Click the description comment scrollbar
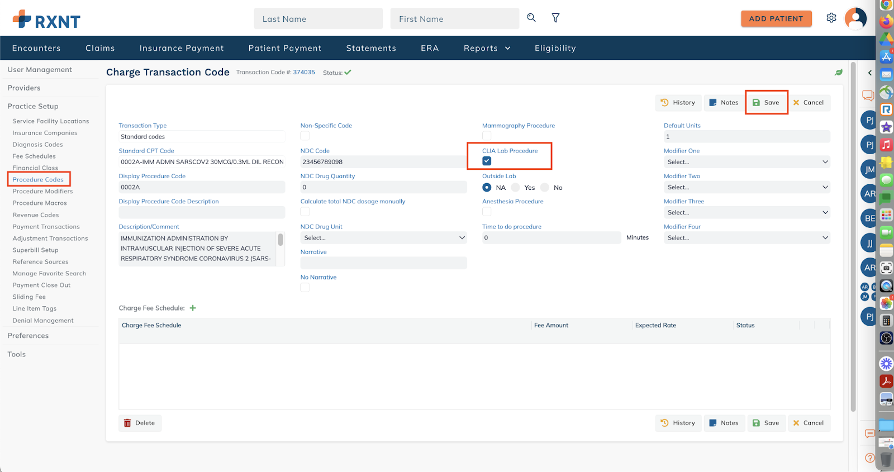Screen dimensions: 894x472 [280, 240]
